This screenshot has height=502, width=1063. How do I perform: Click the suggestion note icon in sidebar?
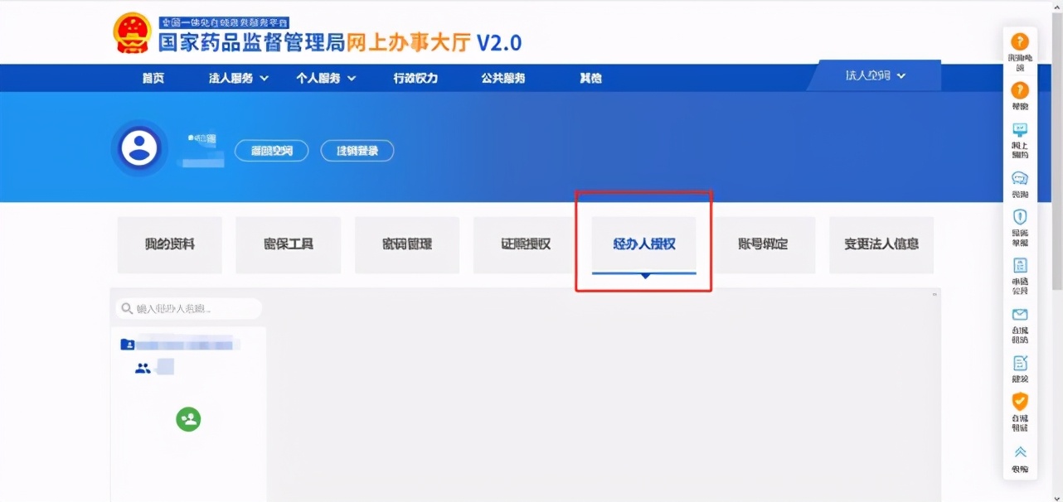tap(1020, 362)
